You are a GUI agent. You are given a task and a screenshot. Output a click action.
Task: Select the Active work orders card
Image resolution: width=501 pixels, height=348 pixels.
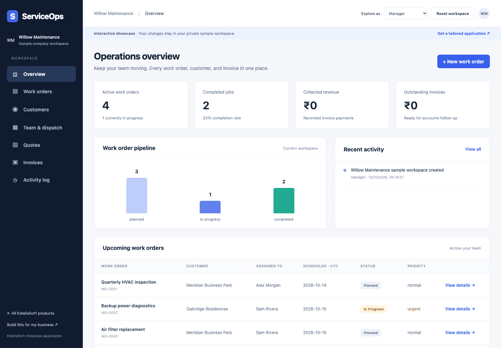141,105
